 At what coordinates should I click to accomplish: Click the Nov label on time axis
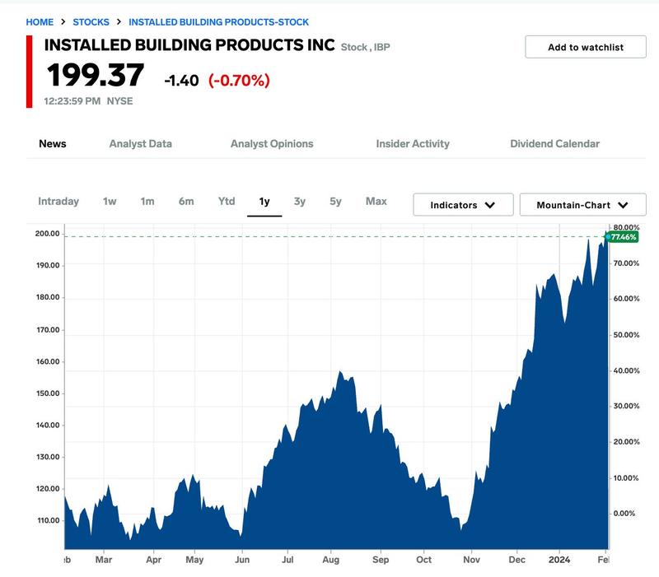click(471, 560)
